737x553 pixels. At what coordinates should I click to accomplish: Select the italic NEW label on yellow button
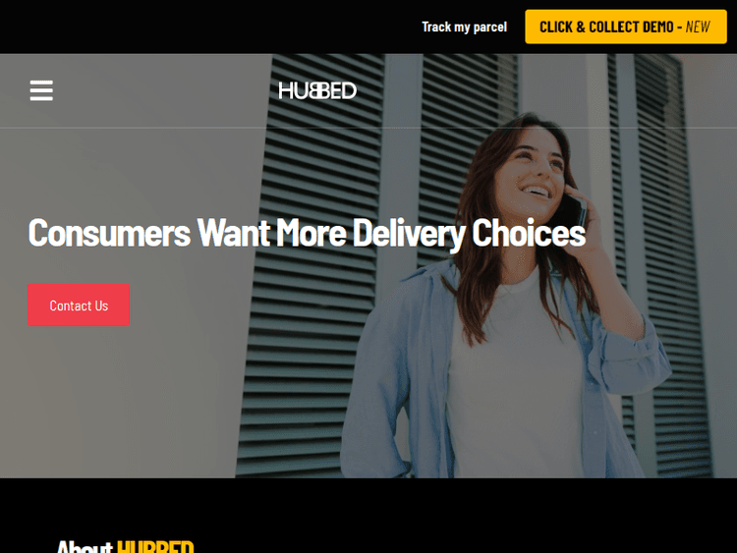(x=698, y=27)
